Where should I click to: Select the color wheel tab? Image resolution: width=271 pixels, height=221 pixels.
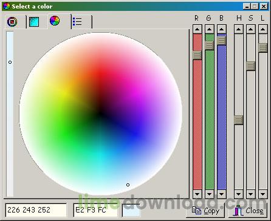coord(55,21)
